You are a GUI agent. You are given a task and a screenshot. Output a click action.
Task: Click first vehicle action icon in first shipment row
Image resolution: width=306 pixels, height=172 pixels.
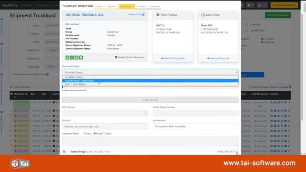272,102
